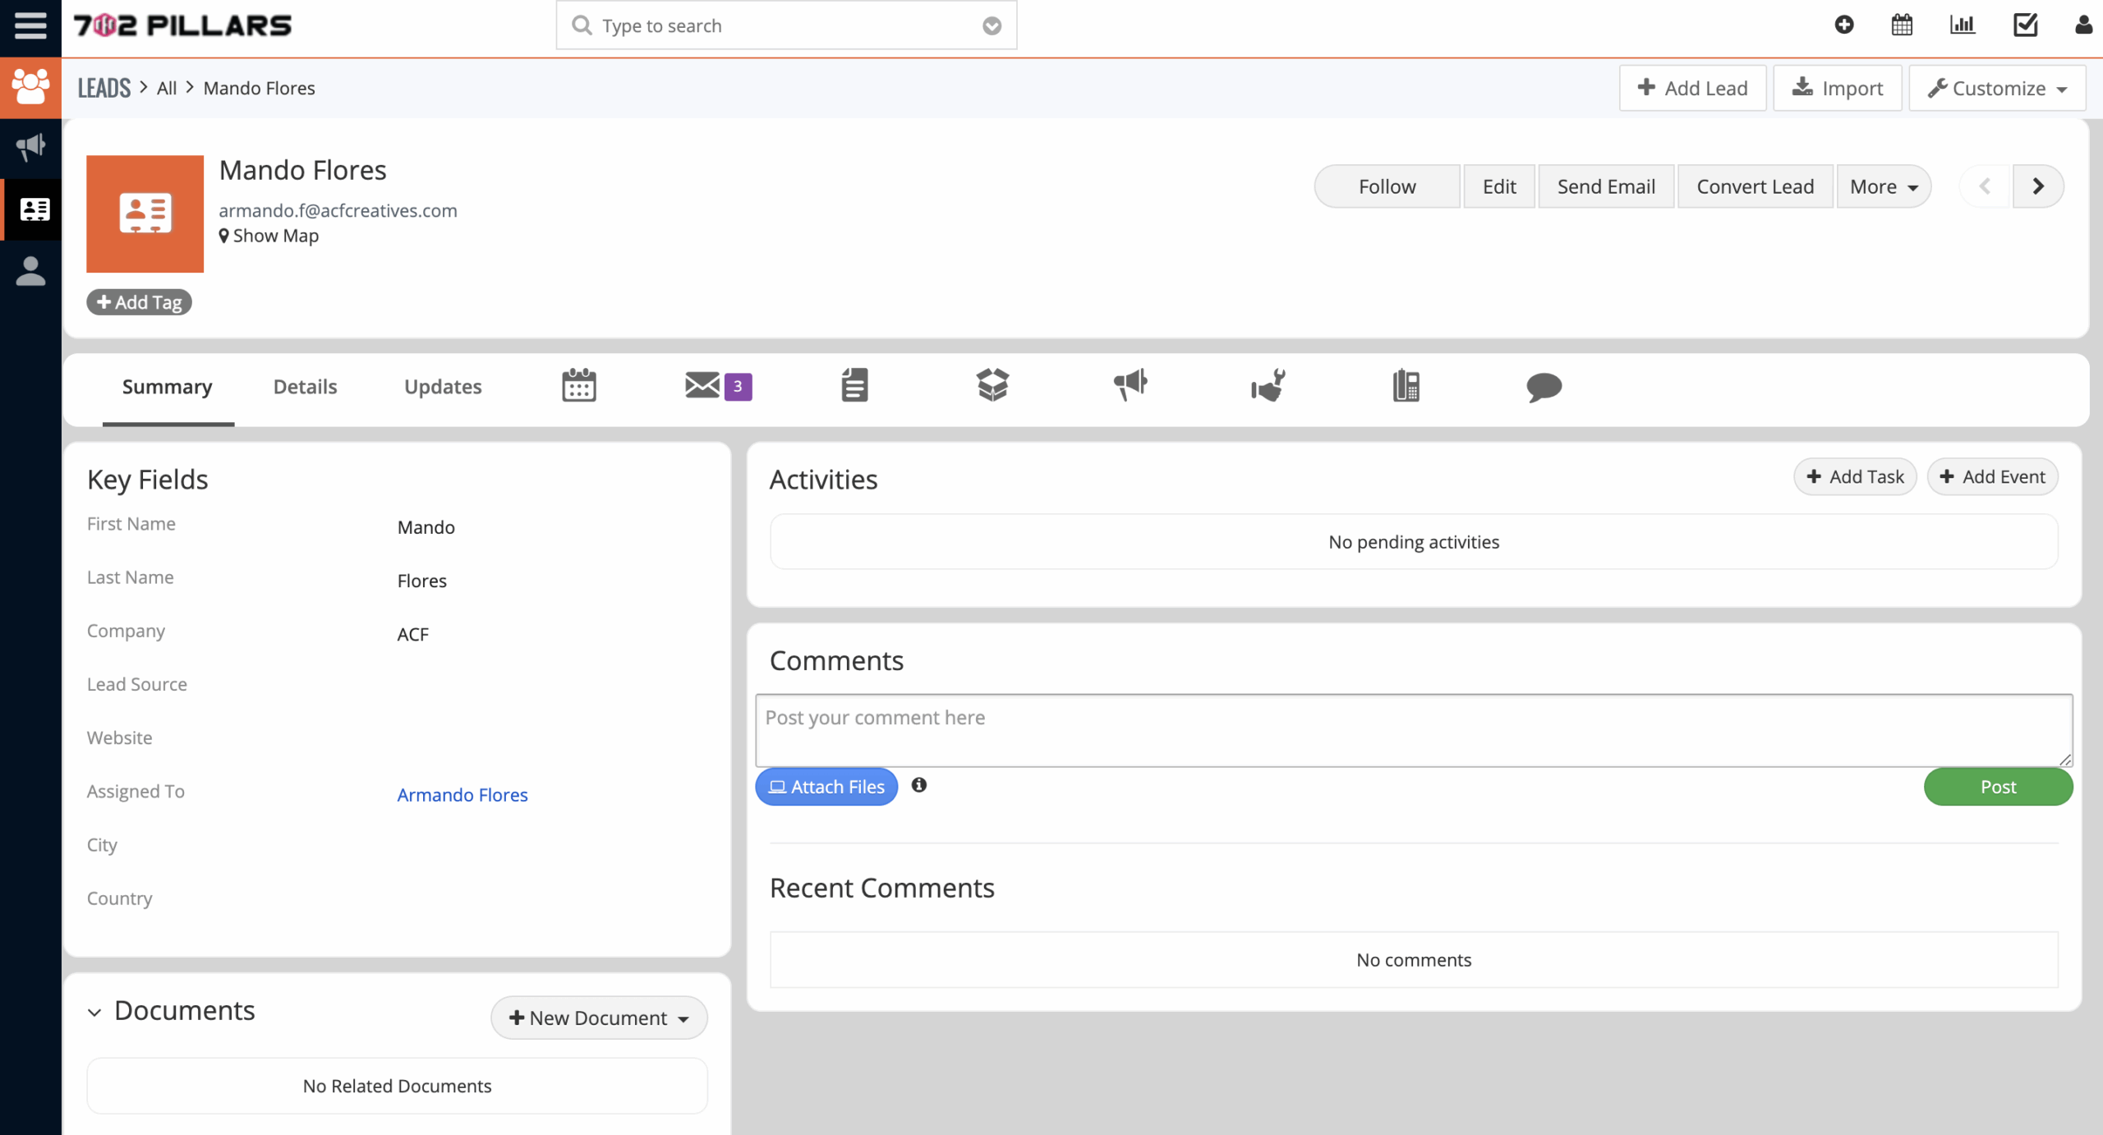Toggle Follow on Mando Flores lead
Image resolution: width=2103 pixels, height=1135 pixels.
(1387, 186)
